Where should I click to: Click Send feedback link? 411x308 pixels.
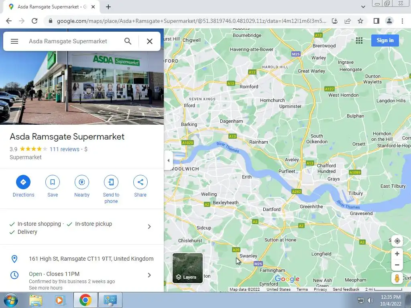(x=346, y=290)
